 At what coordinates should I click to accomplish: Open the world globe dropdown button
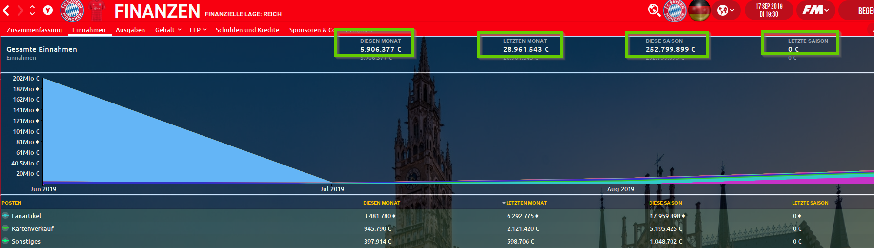coord(726,10)
